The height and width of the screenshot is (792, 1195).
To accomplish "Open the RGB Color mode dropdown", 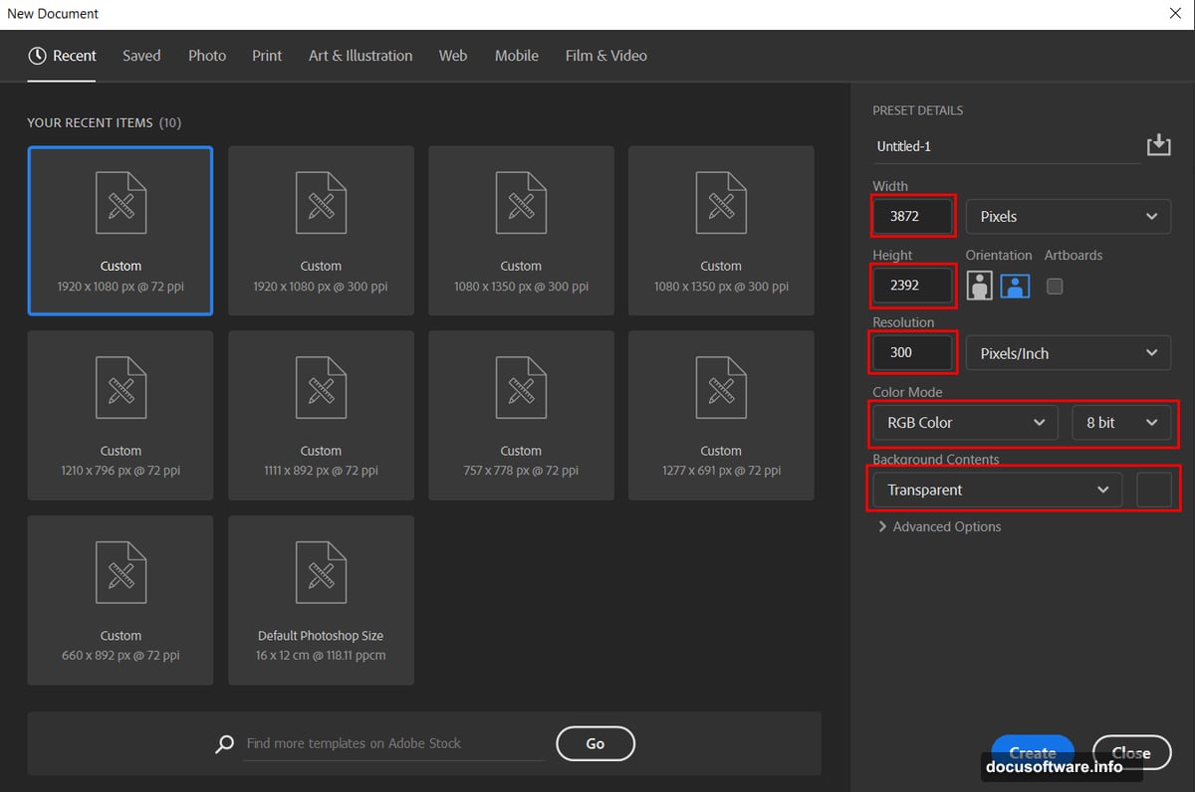I will tap(963, 422).
